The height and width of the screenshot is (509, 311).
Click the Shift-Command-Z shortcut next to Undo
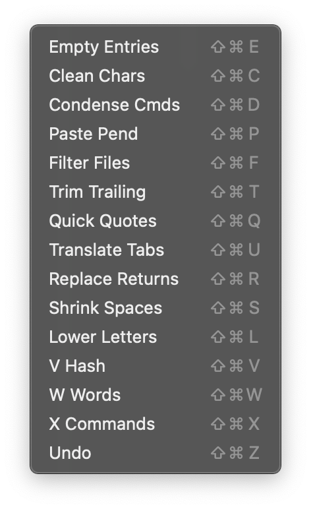(x=235, y=453)
